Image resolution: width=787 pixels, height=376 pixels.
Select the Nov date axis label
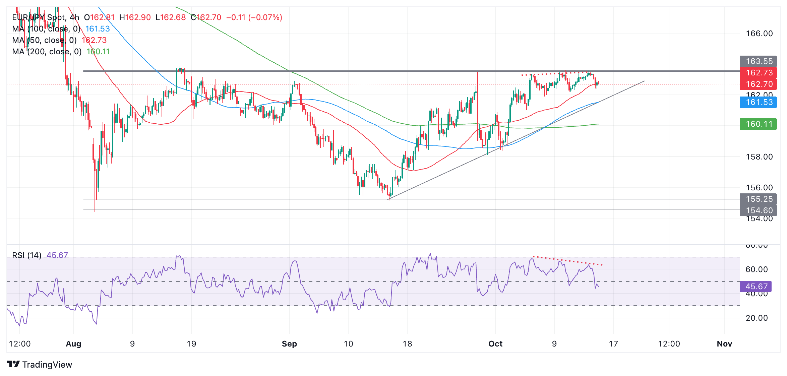tap(724, 344)
